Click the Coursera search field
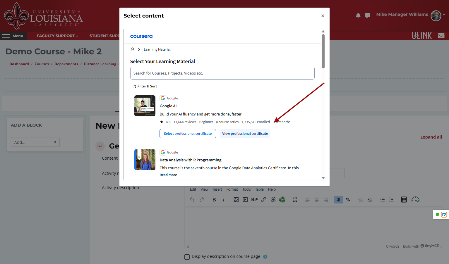Screen dimensions: 449x264 [x=222, y=73]
